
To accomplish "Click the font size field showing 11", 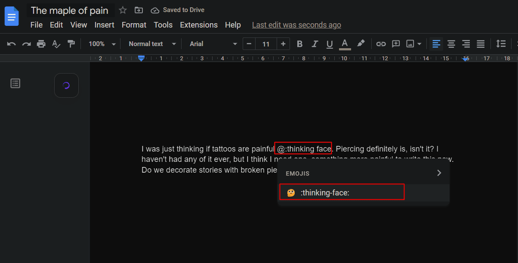I will tap(266, 44).
